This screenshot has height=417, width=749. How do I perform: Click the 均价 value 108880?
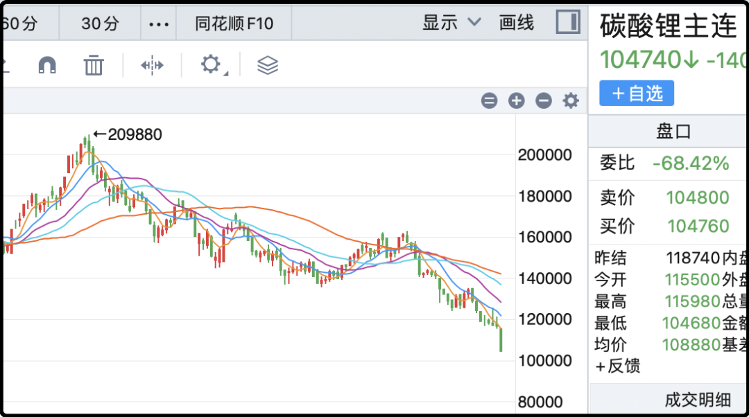[691, 344]
